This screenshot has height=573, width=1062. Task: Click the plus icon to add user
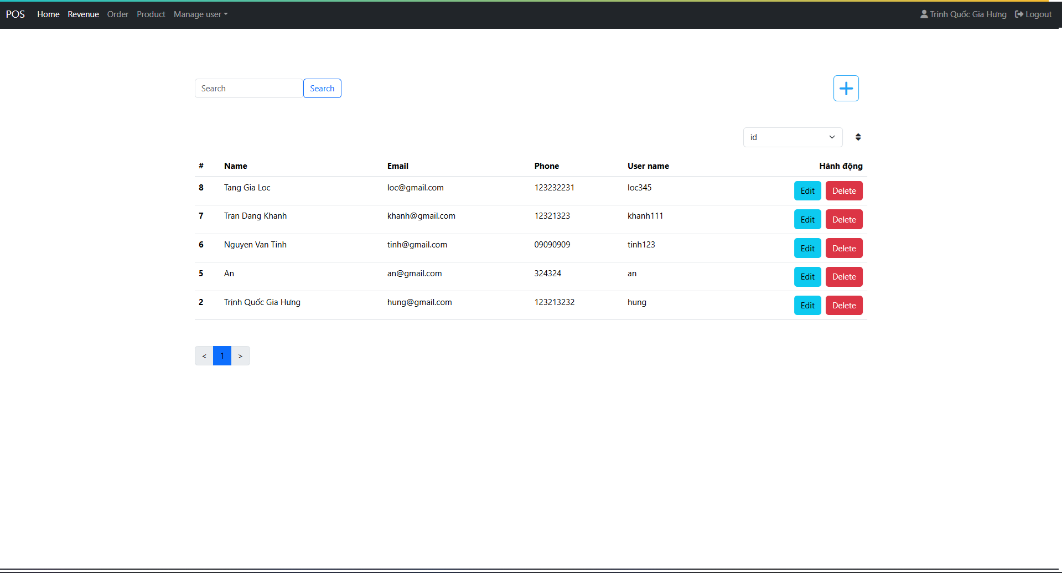tap(846, 89)
